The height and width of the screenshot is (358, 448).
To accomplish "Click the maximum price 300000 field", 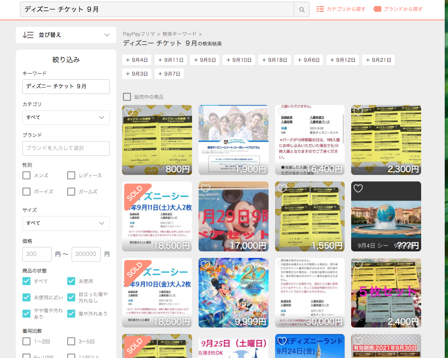I will (86, 254).
